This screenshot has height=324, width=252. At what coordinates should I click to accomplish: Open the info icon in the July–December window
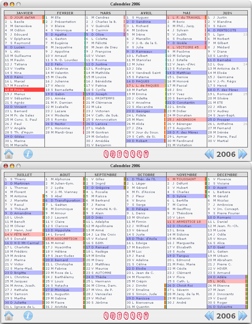point(28,316)
